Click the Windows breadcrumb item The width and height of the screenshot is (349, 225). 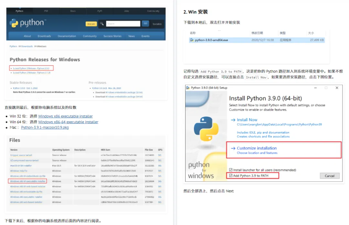click(x=42, y=46)
